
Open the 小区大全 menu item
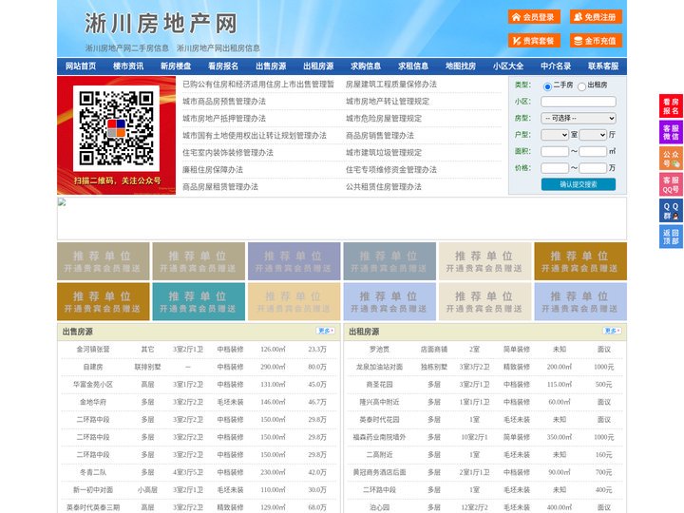[x=508, y=66]
